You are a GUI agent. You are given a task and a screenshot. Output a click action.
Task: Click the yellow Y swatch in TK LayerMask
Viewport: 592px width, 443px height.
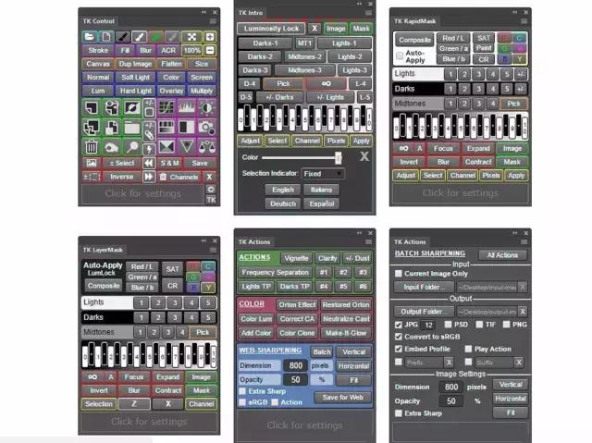click(208, 288)
